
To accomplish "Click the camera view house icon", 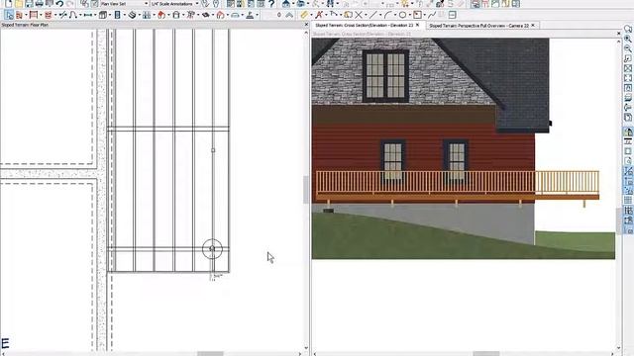I will point(286,4).
